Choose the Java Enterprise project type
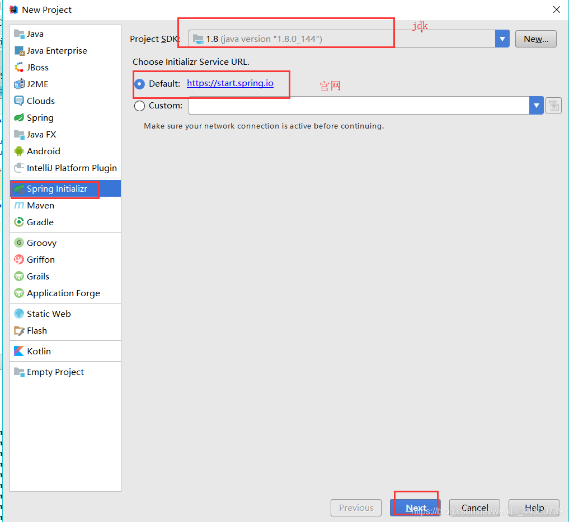Viewport: 569px width, 522px height. point(65,50)
